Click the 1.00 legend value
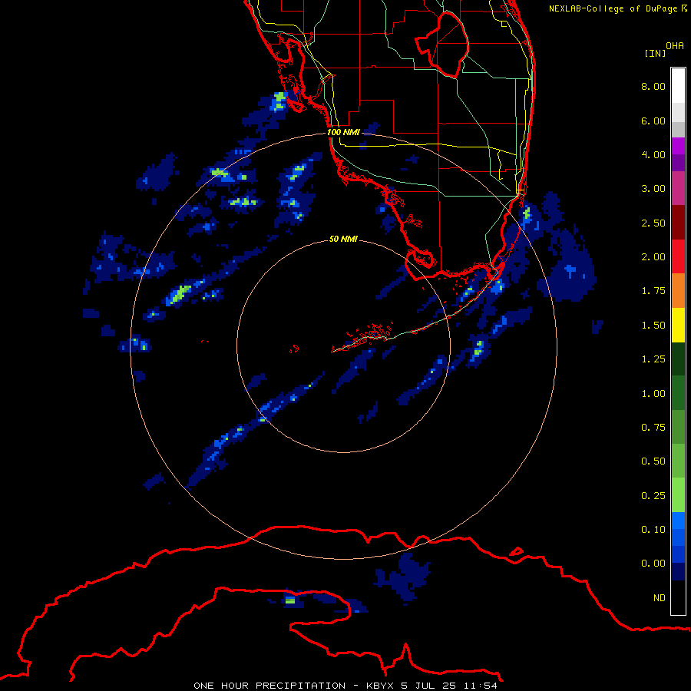This screenshot has height=691, width=691. pos(653,394)
